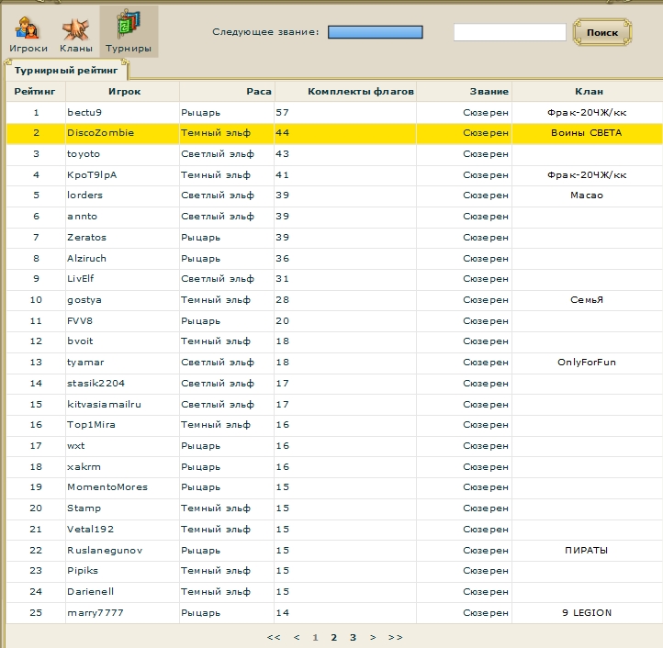Click player name Top1Mira
663x648 pixels.
(x=91, y=425)
